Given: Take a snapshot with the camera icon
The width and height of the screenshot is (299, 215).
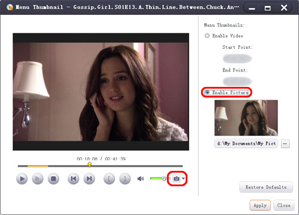Looking at the screenshot, I should (x=176, y=179).
